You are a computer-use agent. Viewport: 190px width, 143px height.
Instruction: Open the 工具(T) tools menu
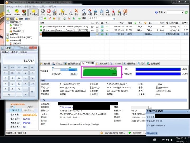point(43,7)
